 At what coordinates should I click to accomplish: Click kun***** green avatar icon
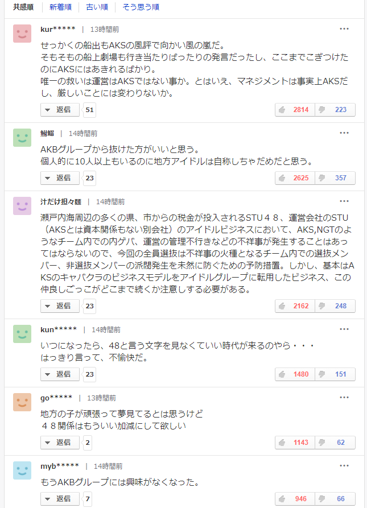coord(22,334)
